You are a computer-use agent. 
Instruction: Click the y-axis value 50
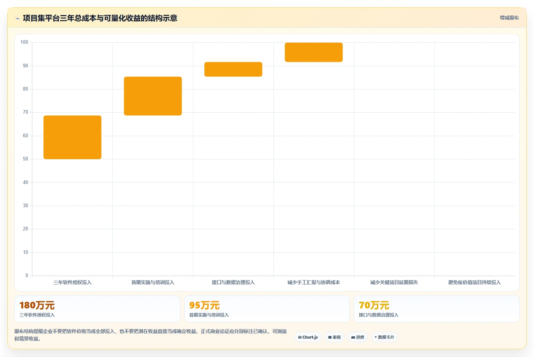point(25,159)
